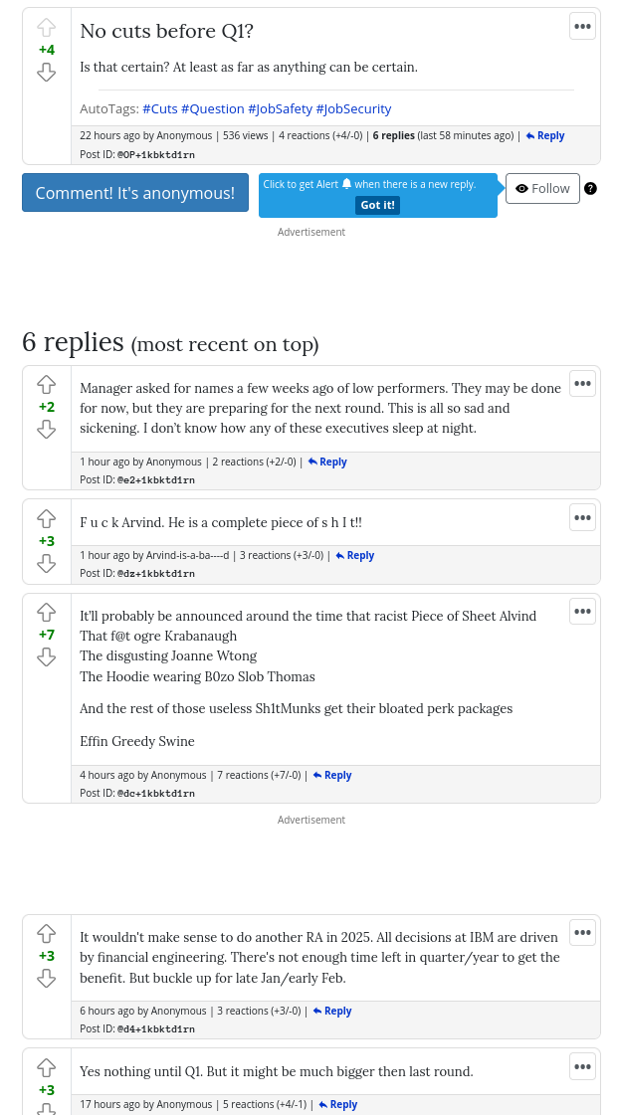Open the three-dot menu on original post
This screenshot has height=1115, width=617.
tap(582, 27)
